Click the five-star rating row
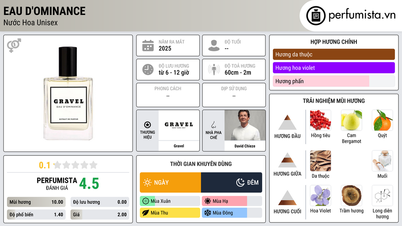 pos(76,165)
